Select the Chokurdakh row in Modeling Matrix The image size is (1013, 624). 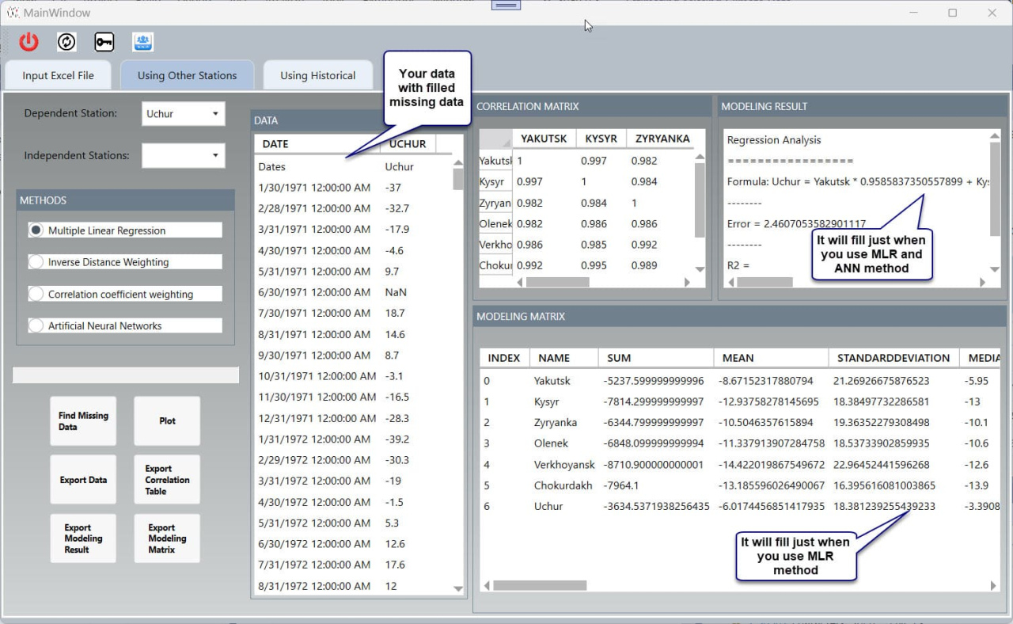click(x=739, y=485)
